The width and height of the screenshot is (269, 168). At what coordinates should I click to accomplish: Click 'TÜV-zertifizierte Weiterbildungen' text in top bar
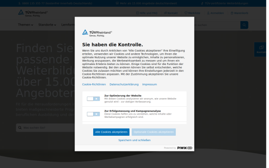(x=226, y=3)
